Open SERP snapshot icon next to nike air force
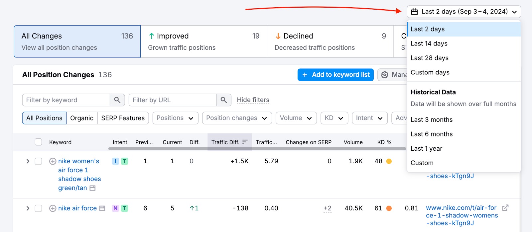This screenshot has height=232, width=532. (102, 208)
